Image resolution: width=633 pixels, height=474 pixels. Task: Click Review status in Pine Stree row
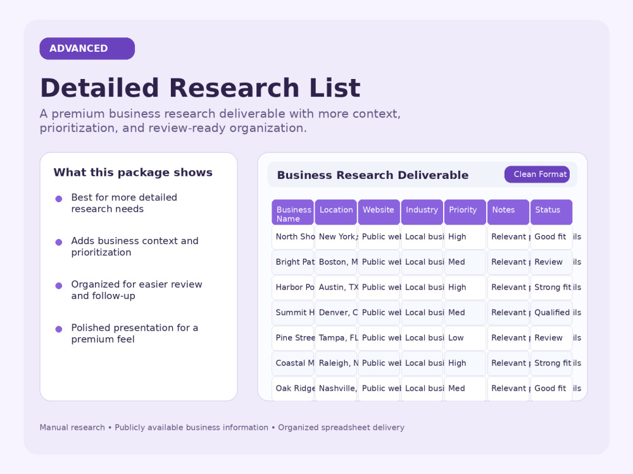pyautogui.click(x=551, y=338)
